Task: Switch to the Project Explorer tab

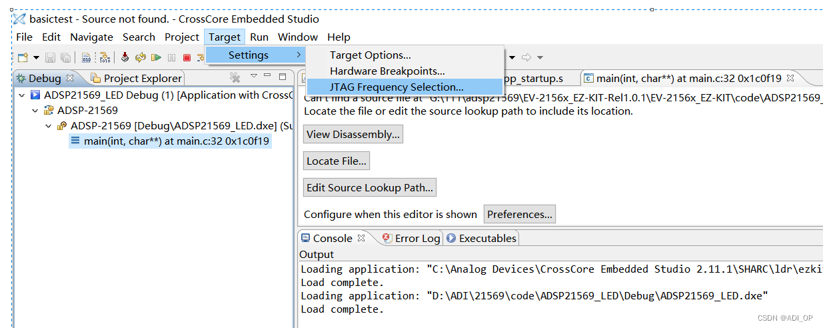Action: [x=136, y=79]
